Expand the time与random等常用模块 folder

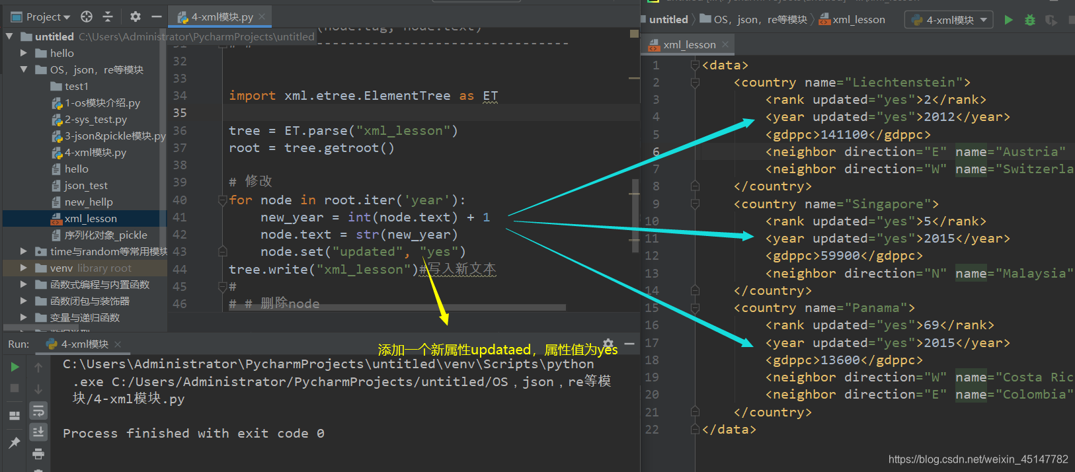click(24, 251)
